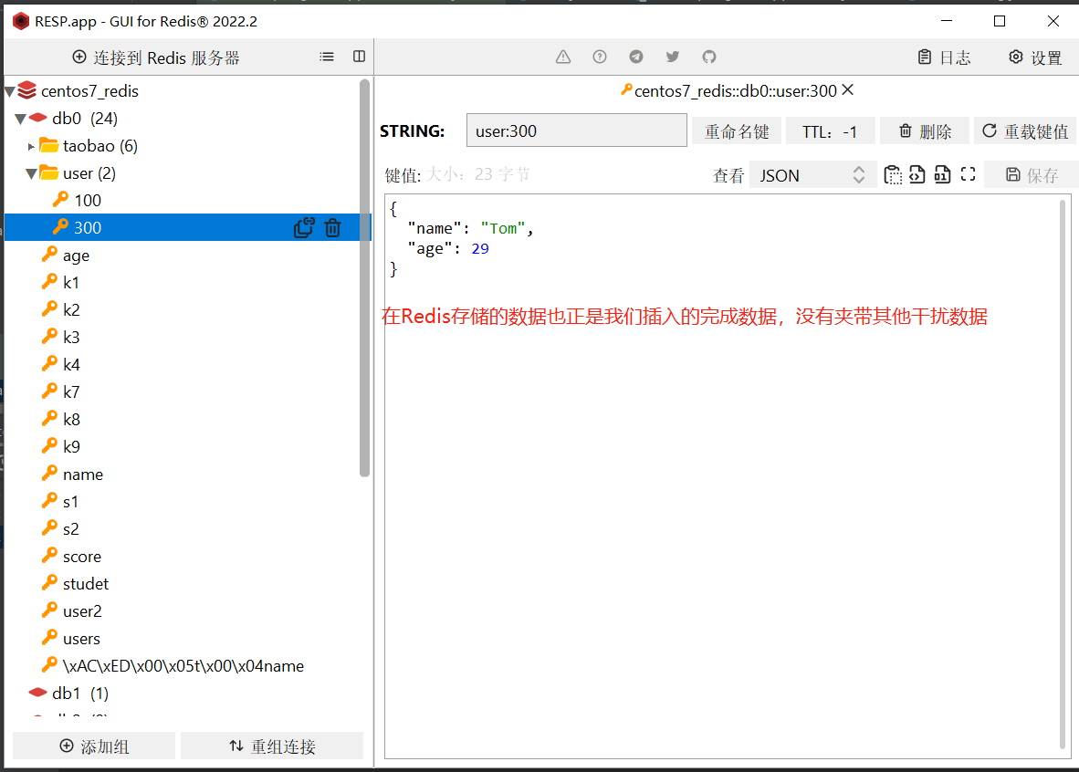Click the copy value to clipboard icon
1079x772 pixels.
(893, 175)
